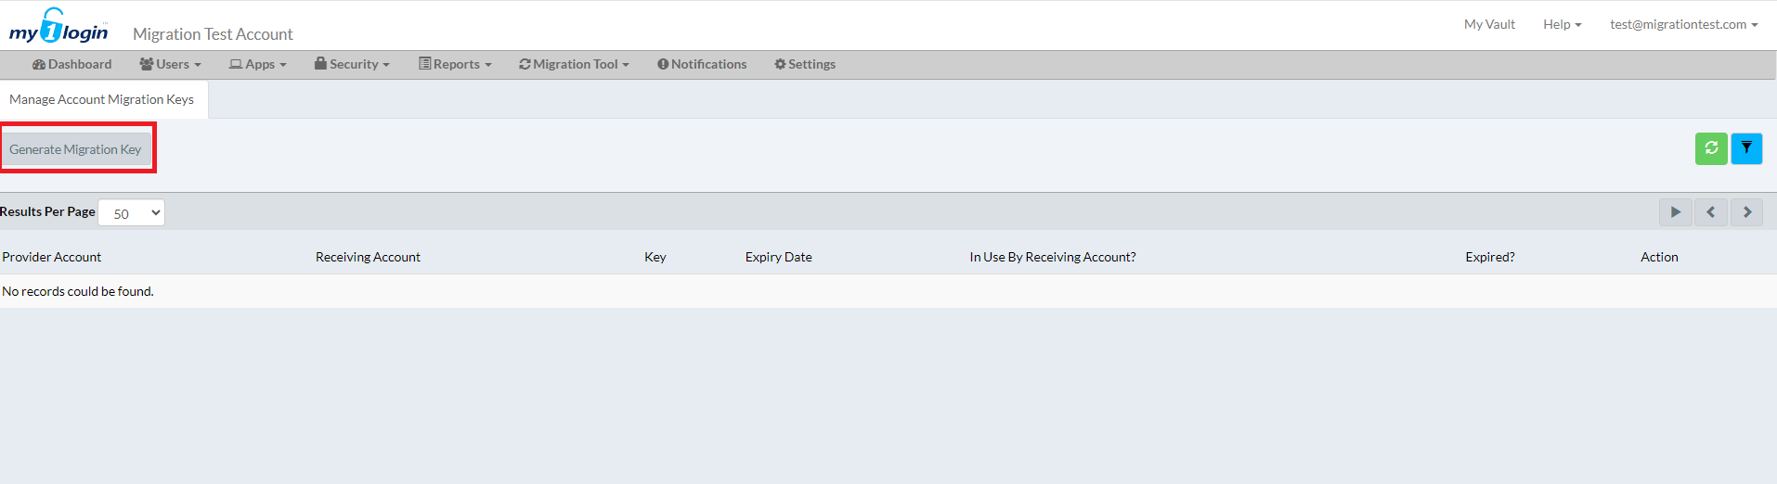The image size is (1777, 484).
Task: Select the Manage Account Migration Keys tab
Action: [x=102, y=99]
